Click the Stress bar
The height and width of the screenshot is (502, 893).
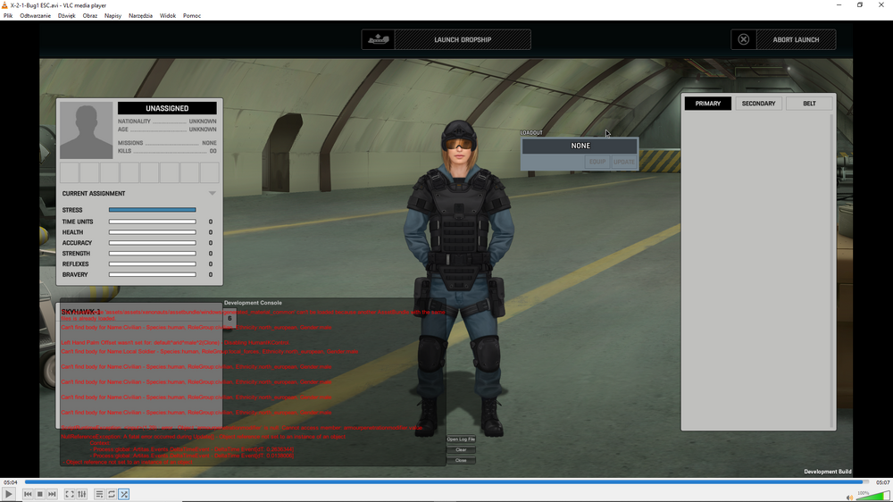pos(152,210)
